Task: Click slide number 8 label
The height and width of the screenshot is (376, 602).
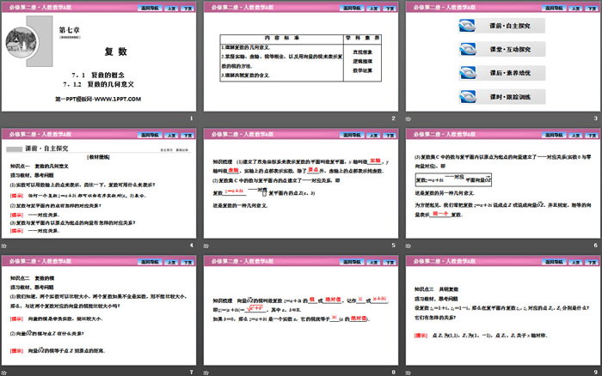Action: (393, 373)
